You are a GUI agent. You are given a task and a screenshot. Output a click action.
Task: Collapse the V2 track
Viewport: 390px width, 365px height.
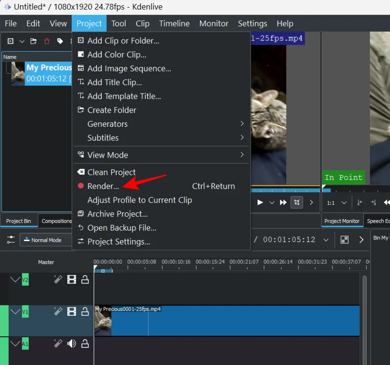pos(15,279)
